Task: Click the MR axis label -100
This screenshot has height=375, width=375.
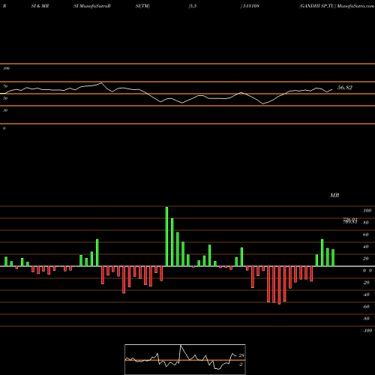Action: click(x=367, y=331)
